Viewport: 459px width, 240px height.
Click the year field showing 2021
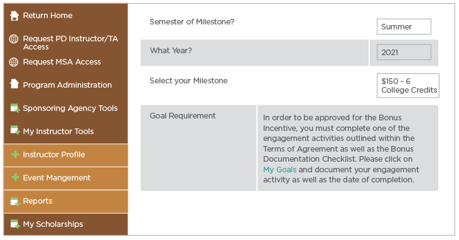[x=404, y=52]
